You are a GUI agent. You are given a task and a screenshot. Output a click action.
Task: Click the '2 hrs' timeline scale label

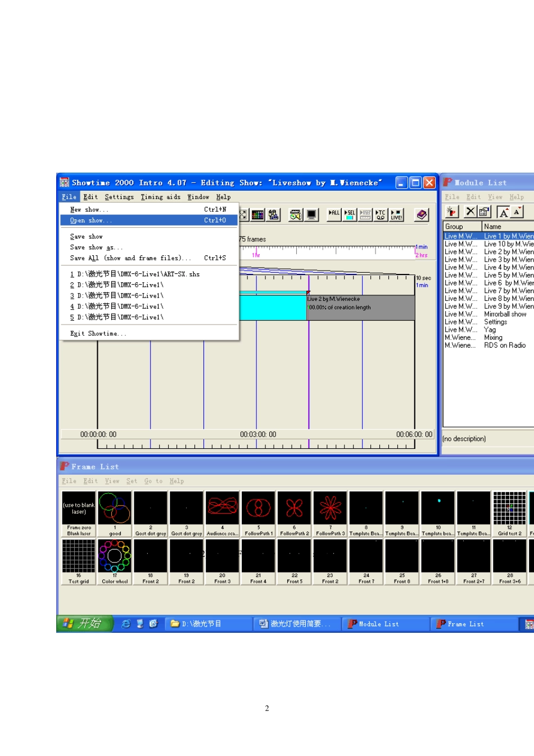[422, 255]
